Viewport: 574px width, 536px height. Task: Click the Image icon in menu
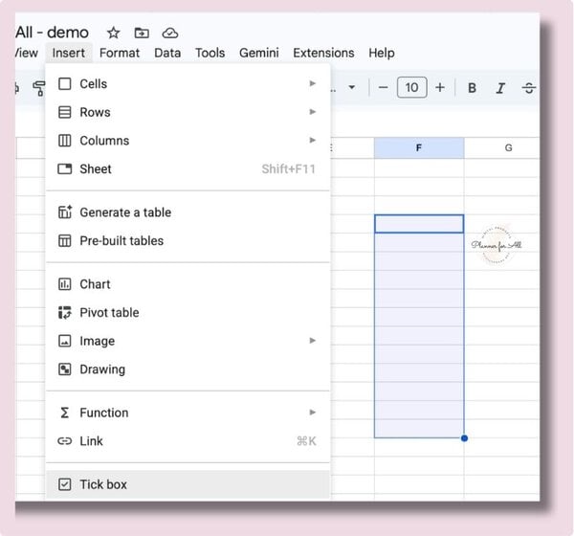pyautogui.click(x=65, y=341)
